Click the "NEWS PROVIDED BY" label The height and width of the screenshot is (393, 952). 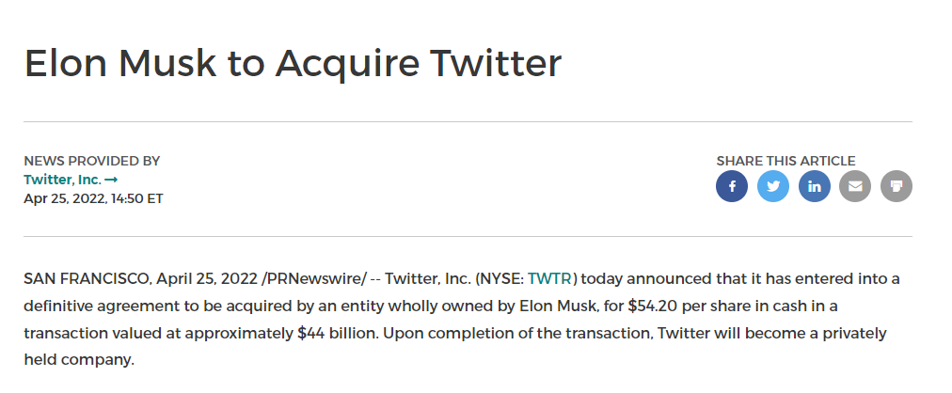point(91,161)
